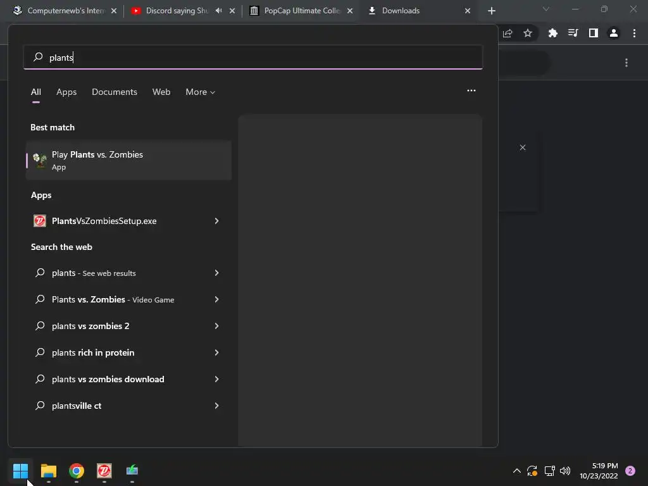
Task: Switch to the Web filter tab
Action: click(x=161, y=92)
